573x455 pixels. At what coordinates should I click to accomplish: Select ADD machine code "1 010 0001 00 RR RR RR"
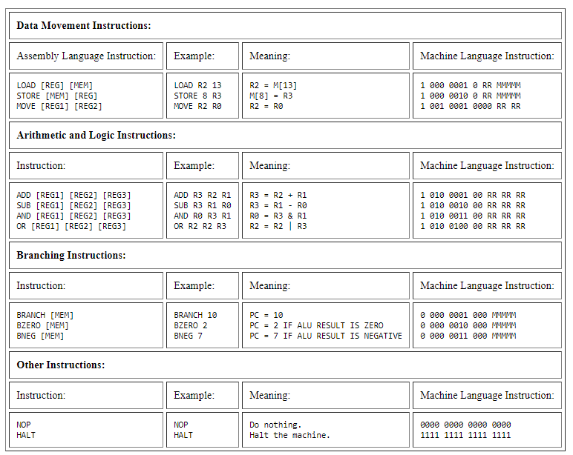point(473,195)
